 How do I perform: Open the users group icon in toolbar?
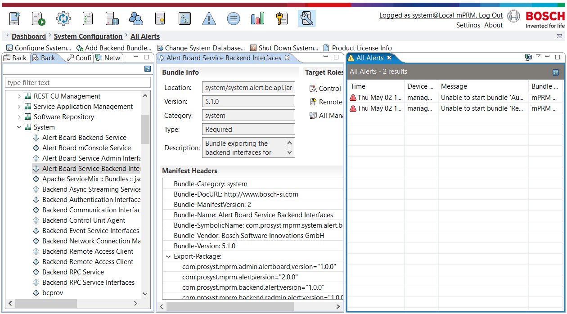136,18
